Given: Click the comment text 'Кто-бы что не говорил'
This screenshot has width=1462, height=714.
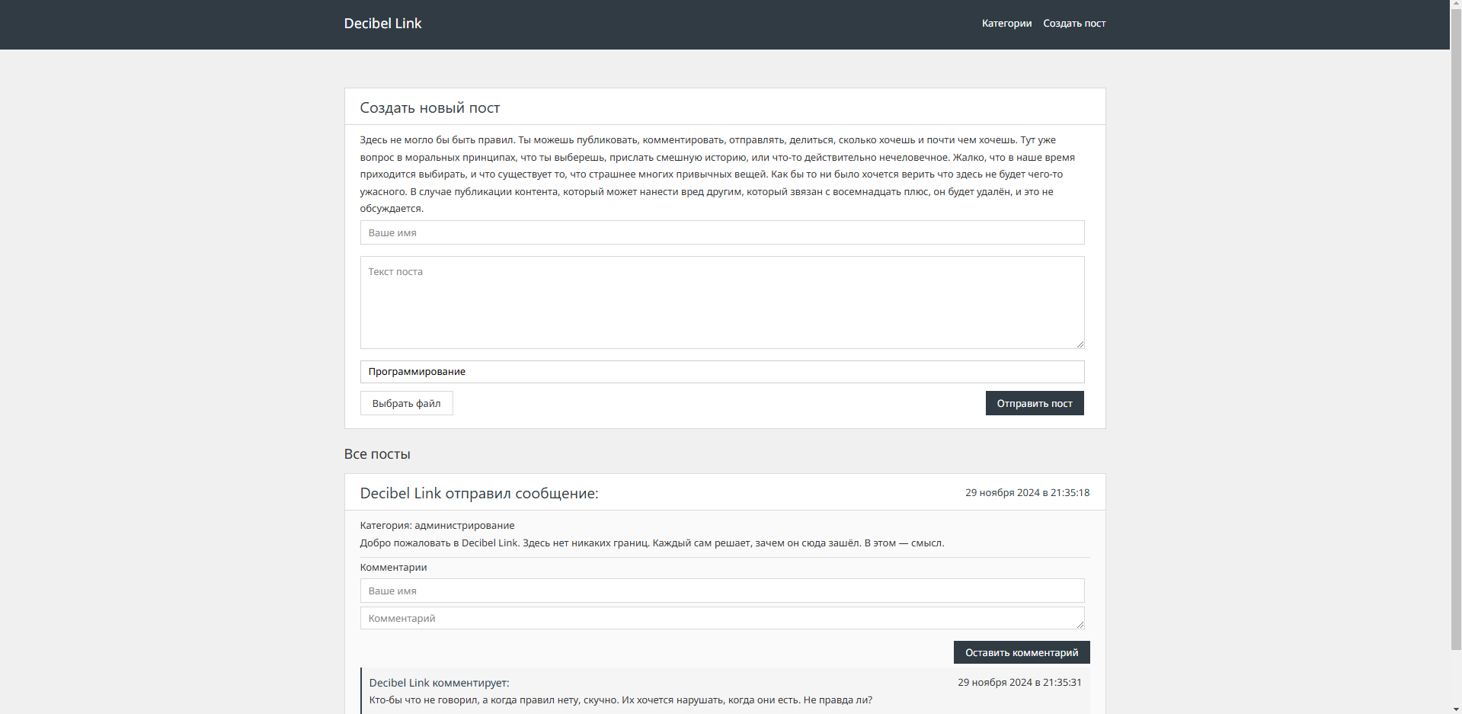Looking at the screenshot, I should coord(621,700).
